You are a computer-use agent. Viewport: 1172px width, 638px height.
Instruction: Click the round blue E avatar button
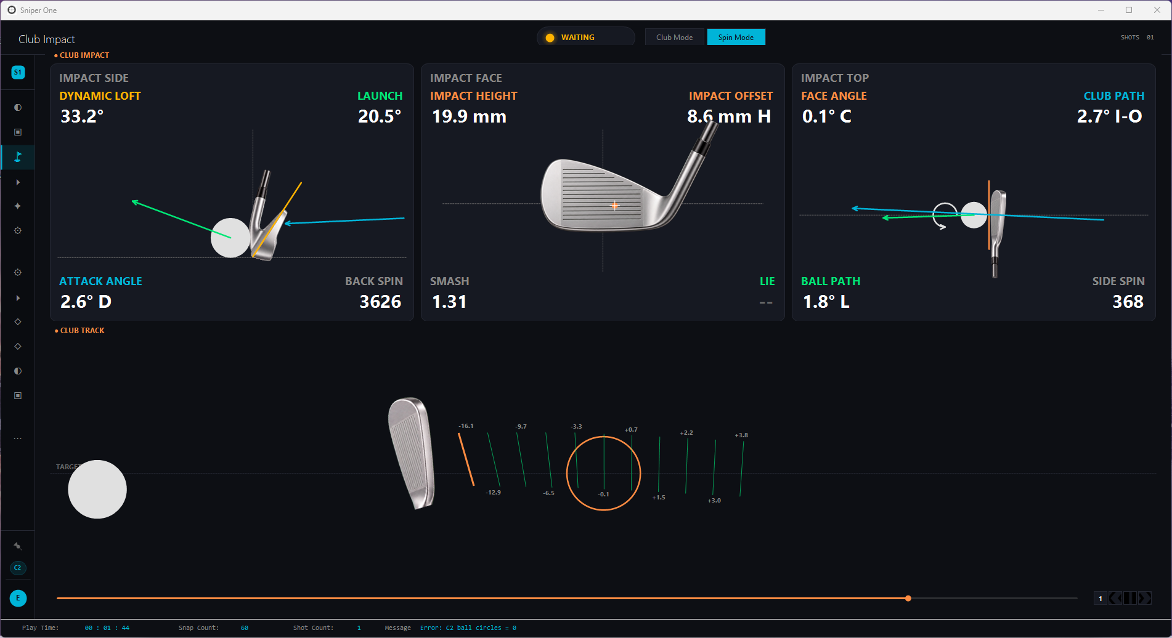click(18, 598)
